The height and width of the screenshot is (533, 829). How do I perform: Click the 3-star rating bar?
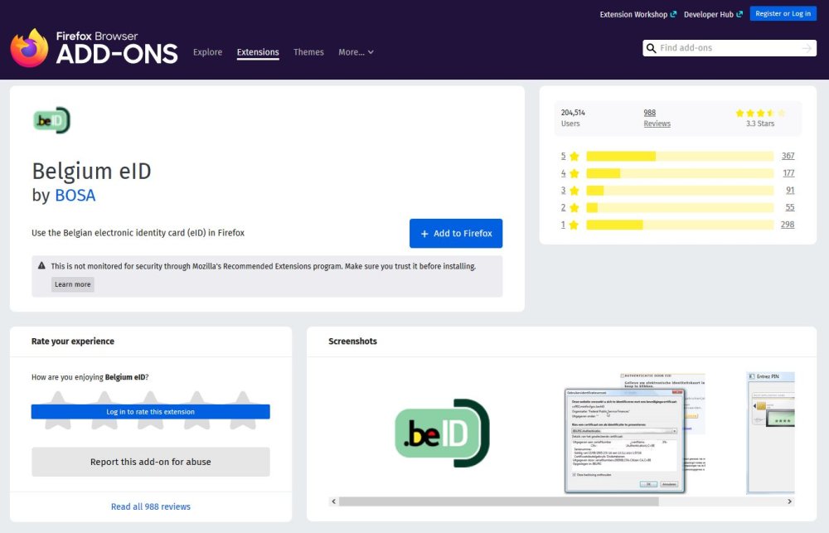680,191
